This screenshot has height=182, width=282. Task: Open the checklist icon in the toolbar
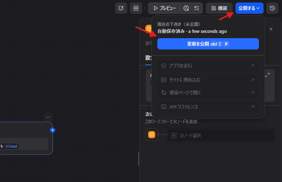[x=197, y=8]
